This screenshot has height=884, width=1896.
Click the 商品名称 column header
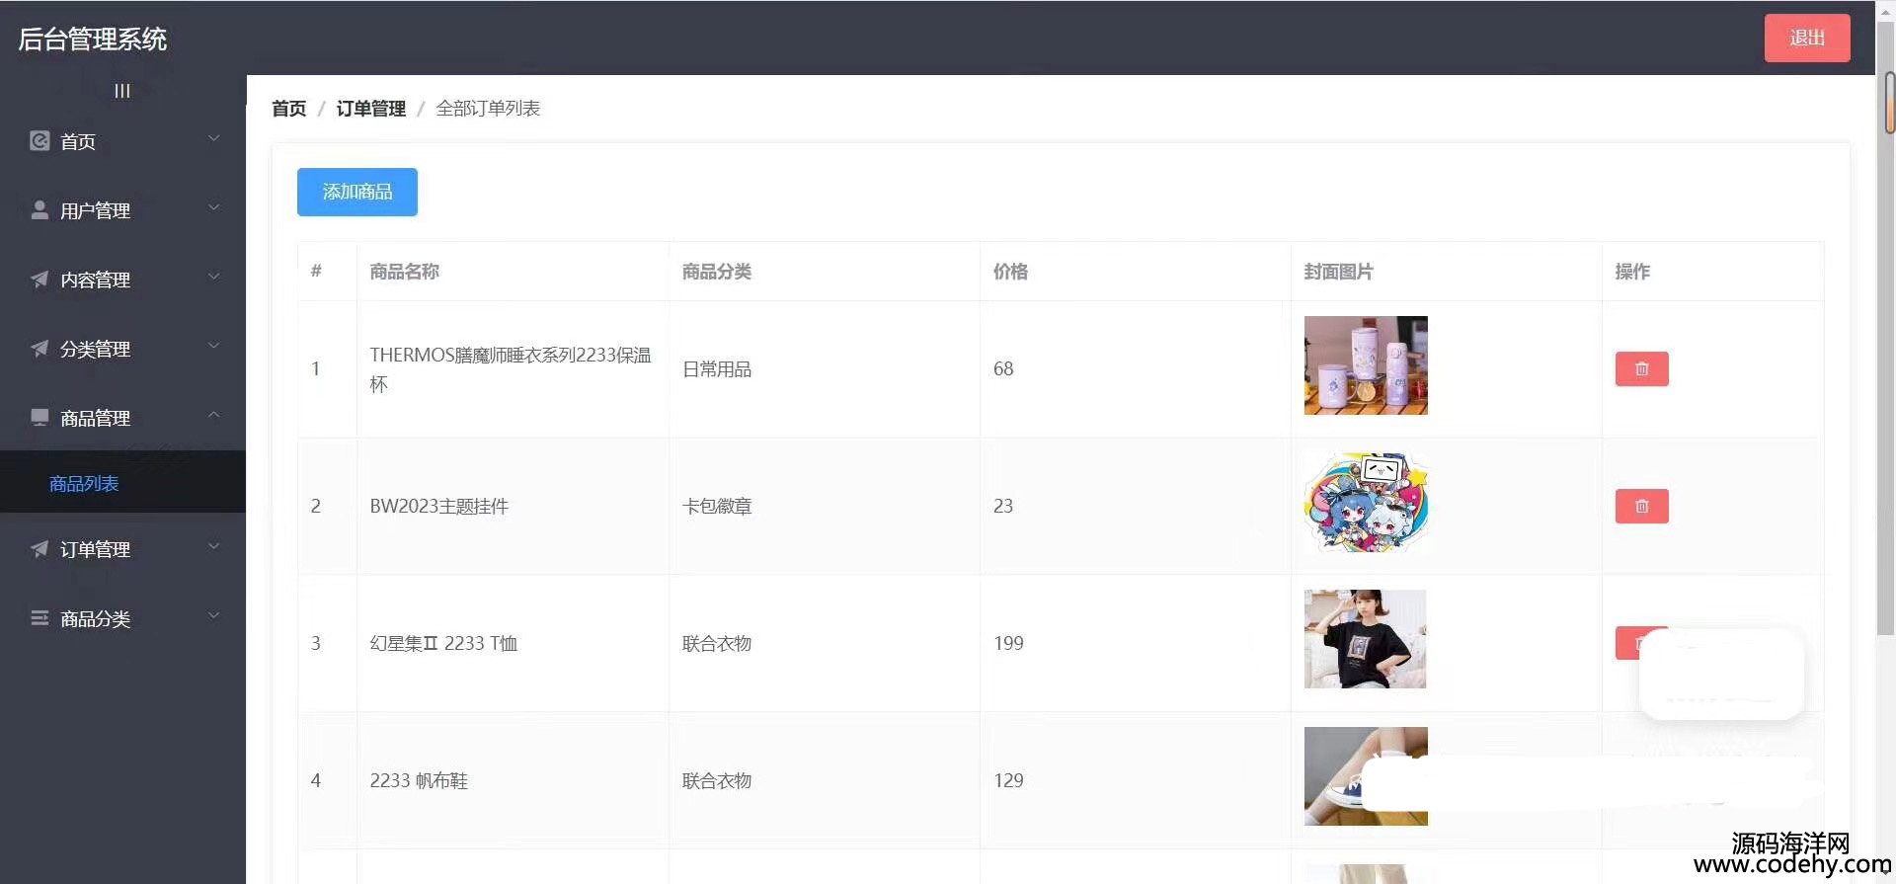(x=405, y=272)
